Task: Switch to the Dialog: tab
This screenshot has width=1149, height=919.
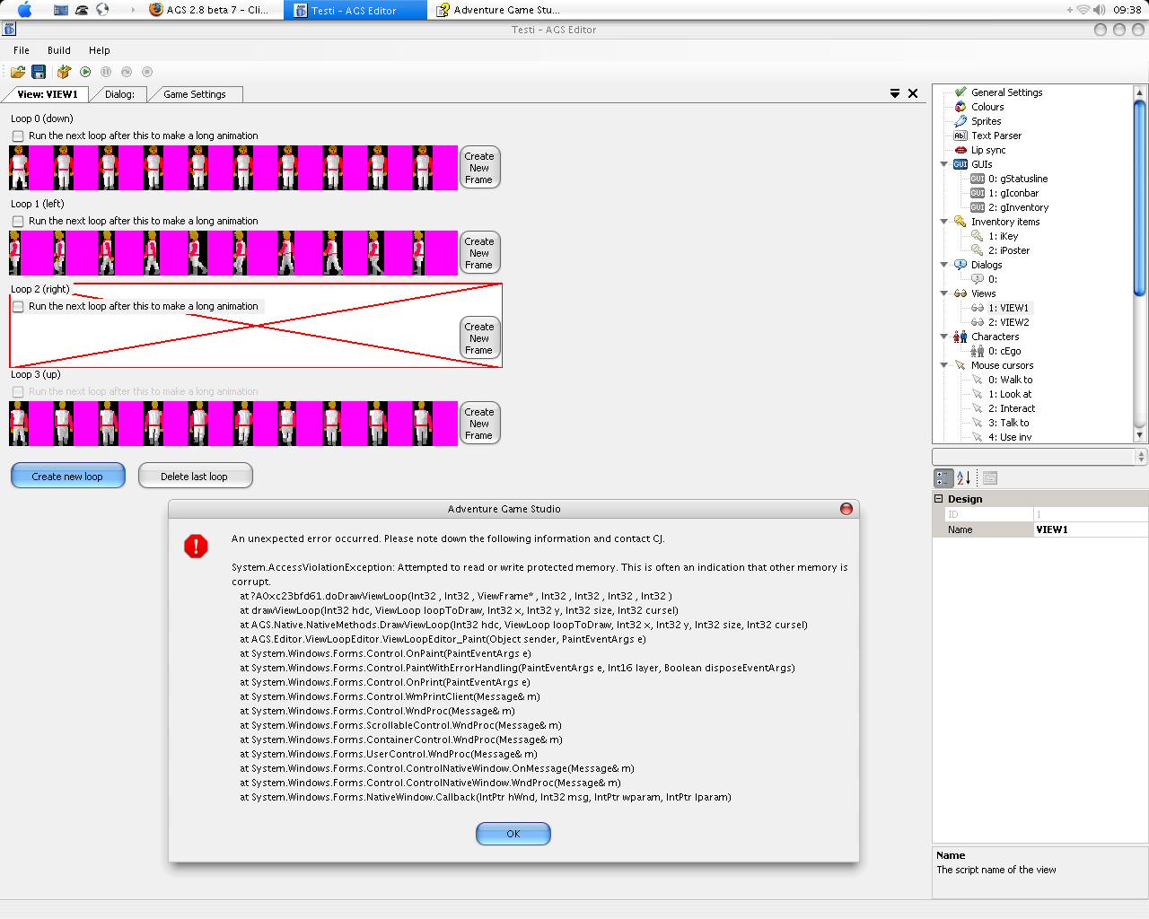Action: pos(119,94)
